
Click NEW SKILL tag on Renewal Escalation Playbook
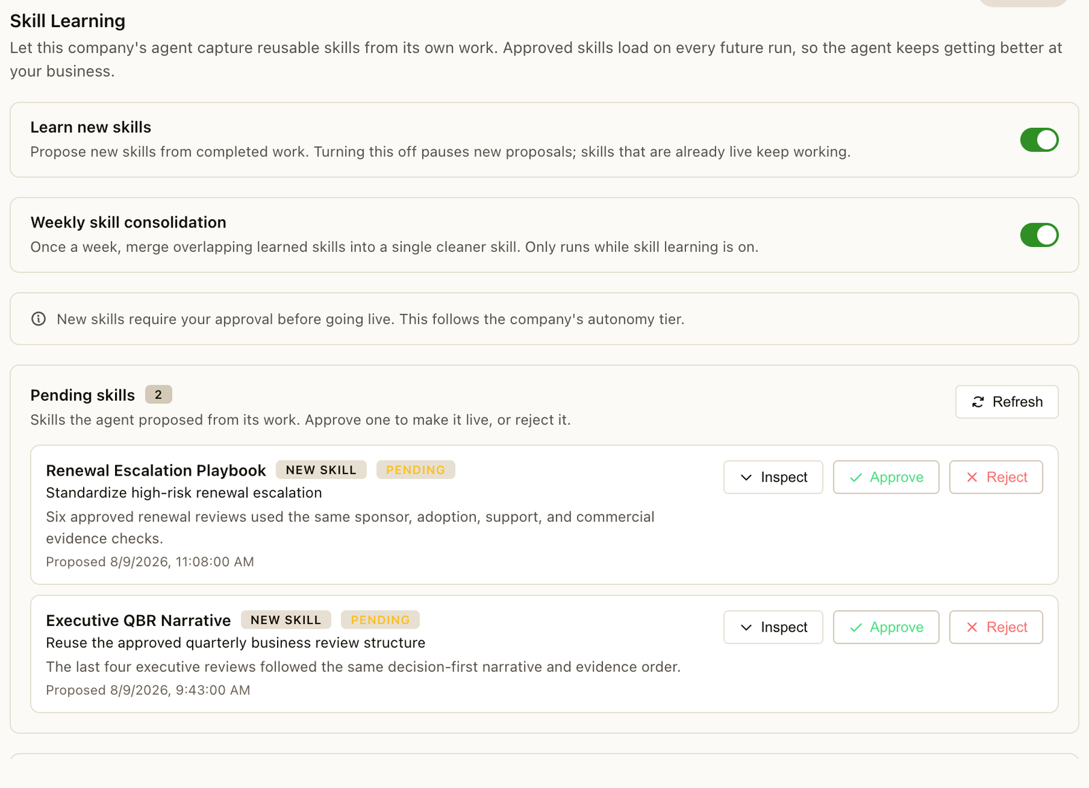click(321, 470)
